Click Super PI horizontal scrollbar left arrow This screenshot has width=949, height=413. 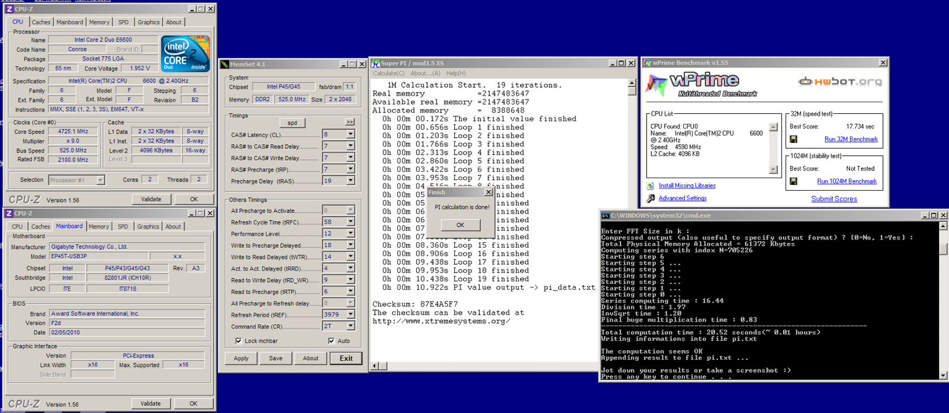pos(375,366)
